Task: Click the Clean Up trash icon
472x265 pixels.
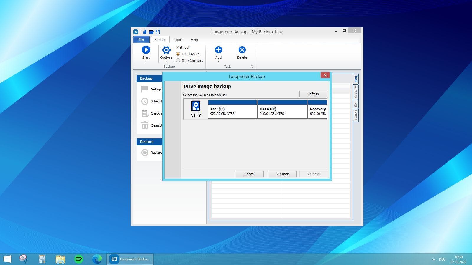Action: coord(145,125)
